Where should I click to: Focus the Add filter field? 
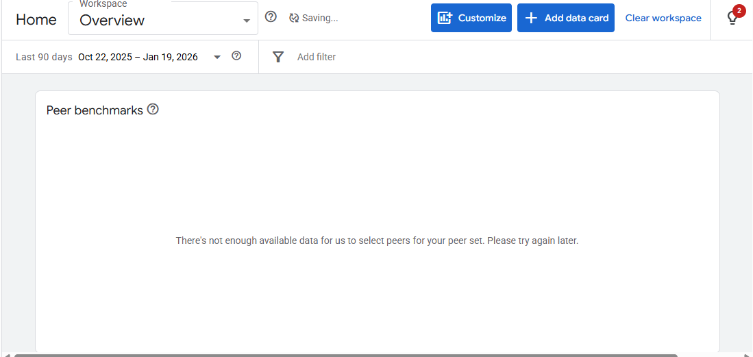coord(317,57)
